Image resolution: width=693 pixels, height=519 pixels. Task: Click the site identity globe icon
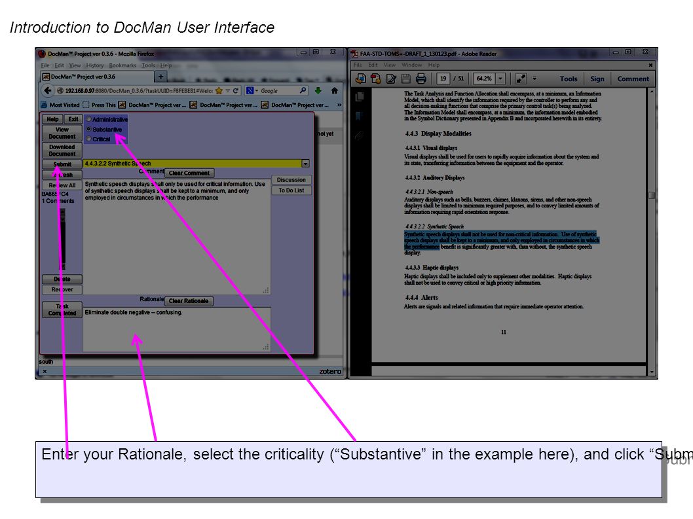[60, 90]
